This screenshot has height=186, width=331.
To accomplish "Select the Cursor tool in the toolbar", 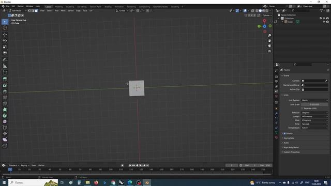I will pos(5,28).
